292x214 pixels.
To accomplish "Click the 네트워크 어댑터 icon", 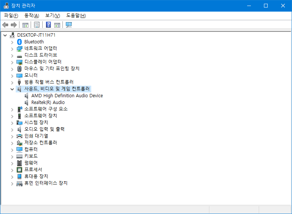I will tap(19, 49).
